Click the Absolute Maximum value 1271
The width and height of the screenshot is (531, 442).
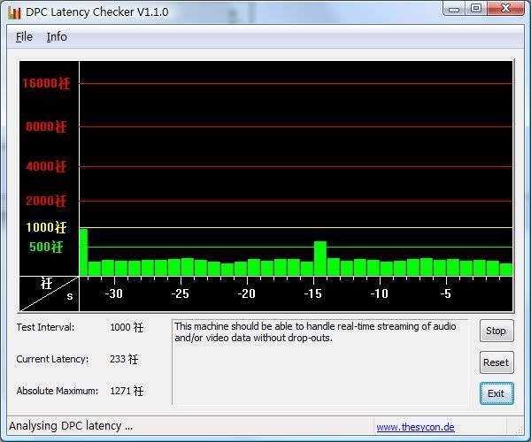click(127, 391)
